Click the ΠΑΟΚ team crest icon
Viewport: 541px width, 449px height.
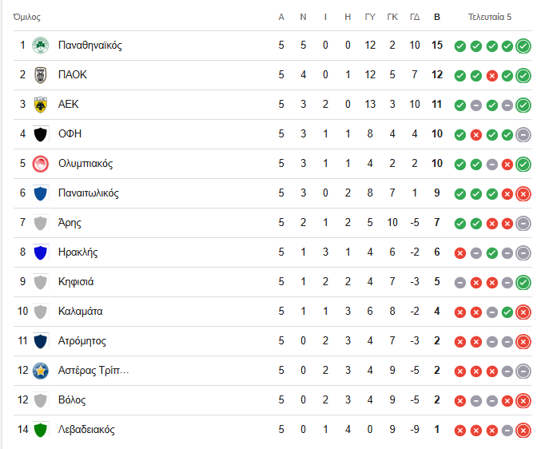pyautogui.click(x=41, y=75)
